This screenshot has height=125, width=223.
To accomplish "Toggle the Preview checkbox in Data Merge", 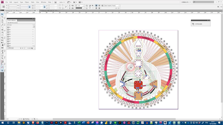I will click(8, 48).
